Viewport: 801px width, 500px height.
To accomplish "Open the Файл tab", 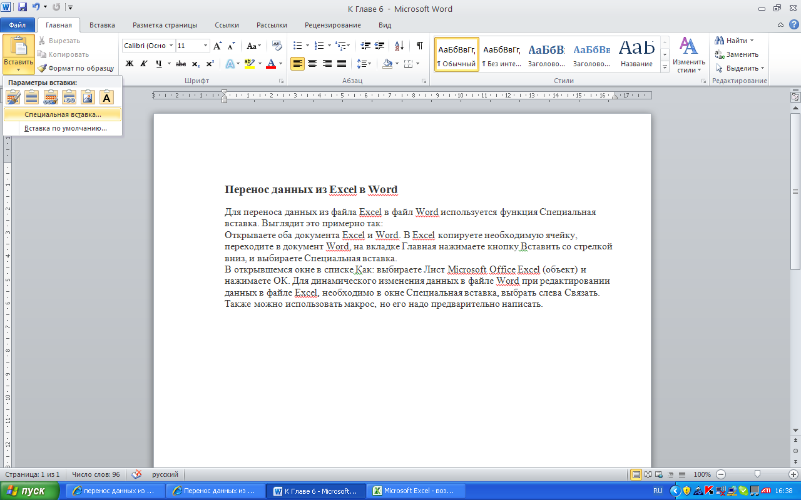I will pyautogui.click(x=18, y=25).
